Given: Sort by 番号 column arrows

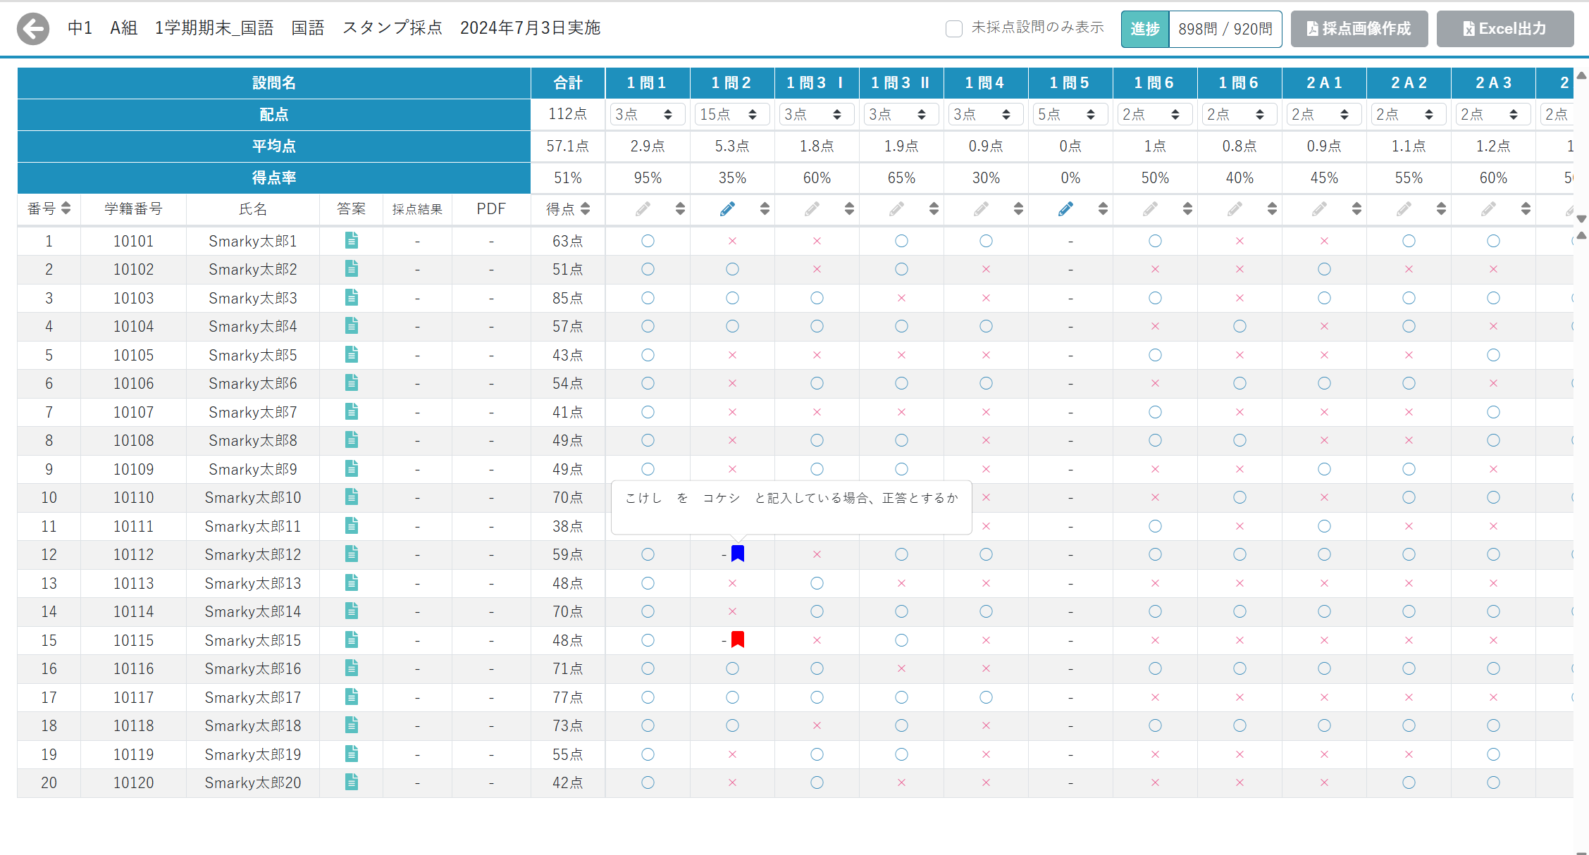Looking at the screenshot, I should pyautogui.click(x=66, y=208).
